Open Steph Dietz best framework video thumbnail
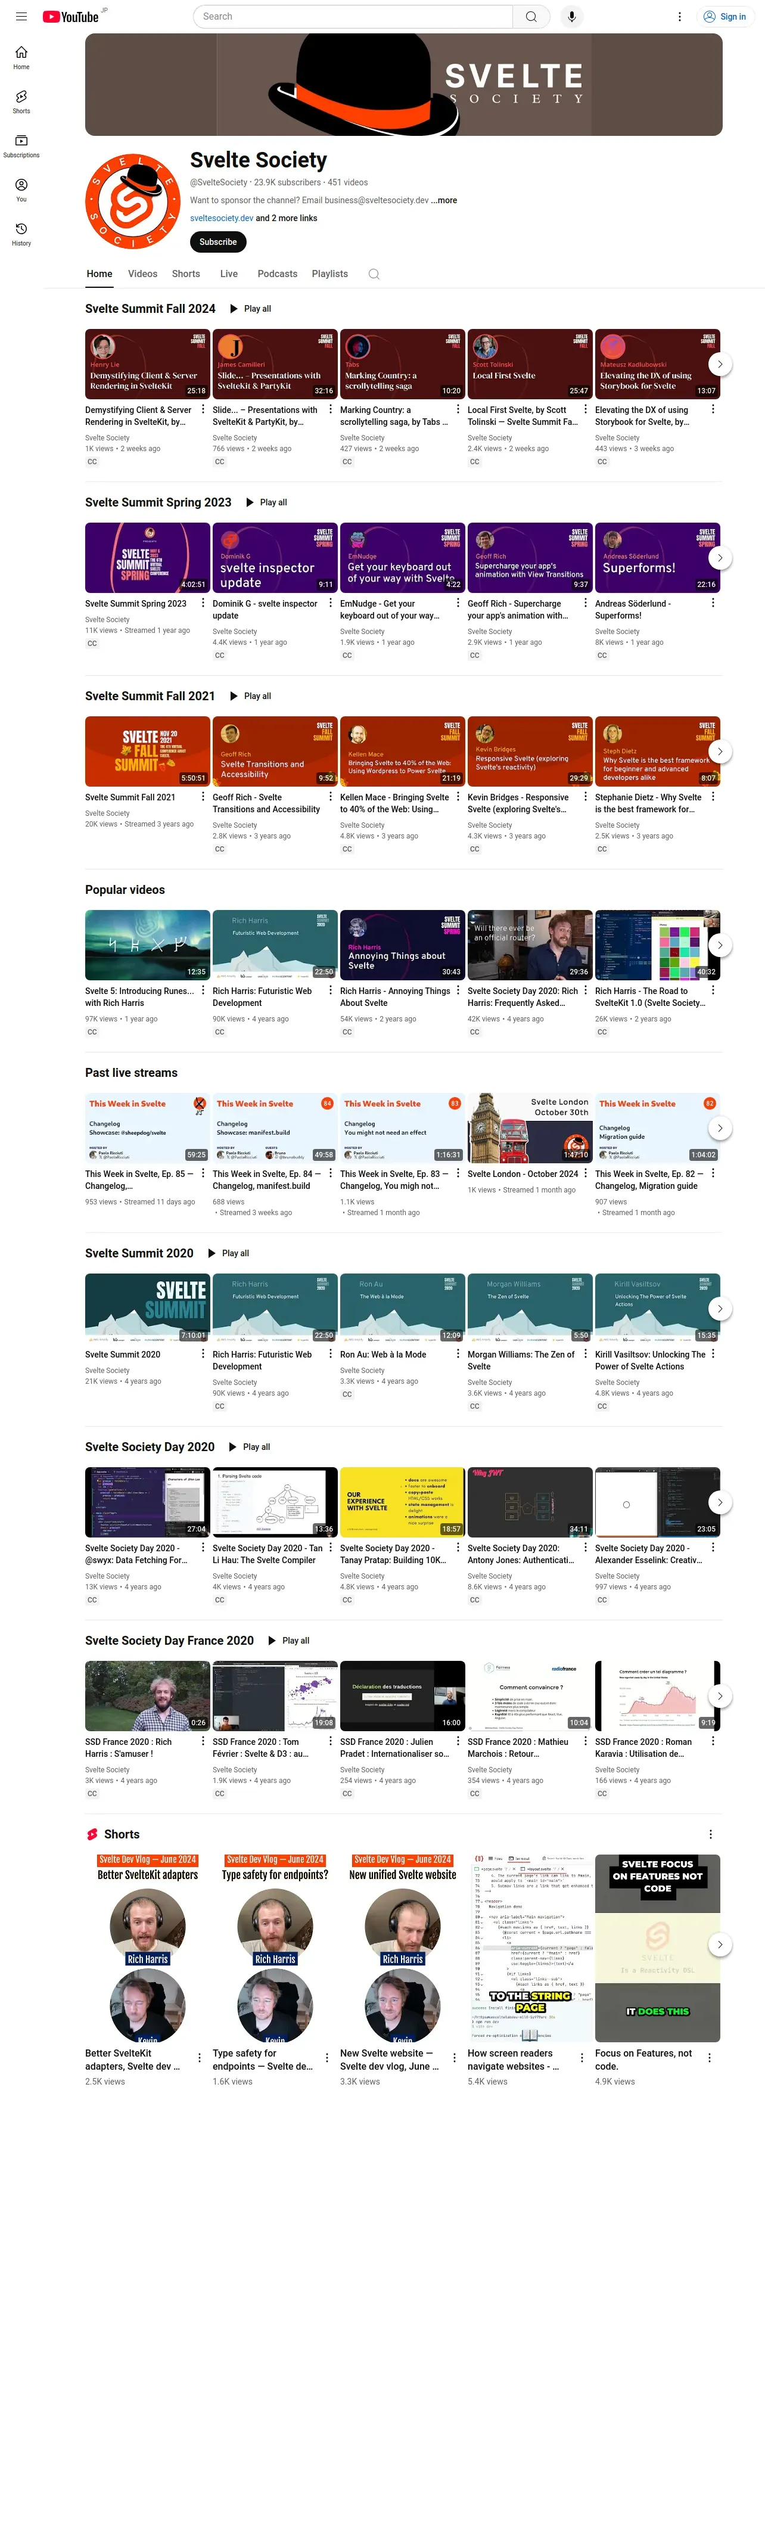 point(657,752)
